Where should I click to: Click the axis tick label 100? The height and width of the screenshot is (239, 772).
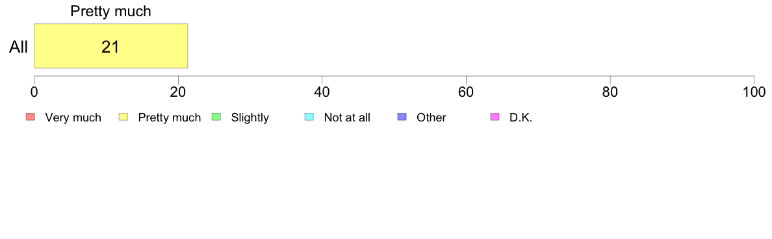(x=754, y=92)
